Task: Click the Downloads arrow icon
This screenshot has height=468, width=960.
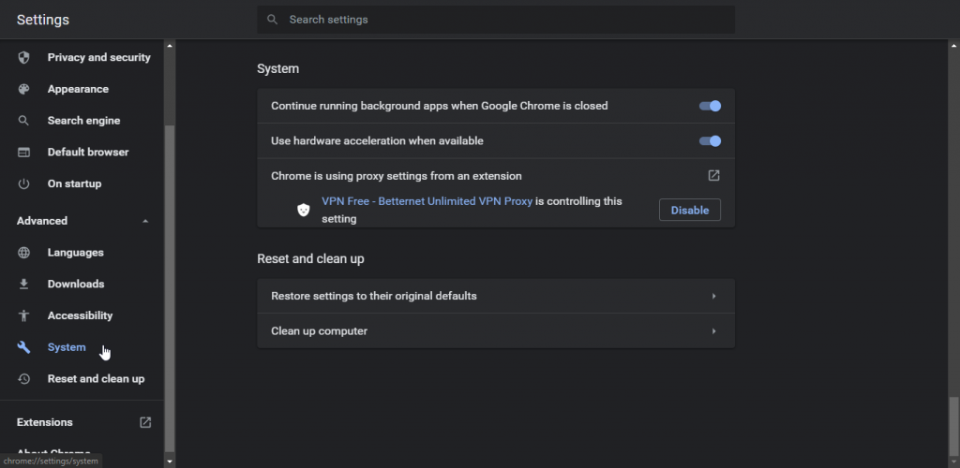Action: (x=23, y=285)
